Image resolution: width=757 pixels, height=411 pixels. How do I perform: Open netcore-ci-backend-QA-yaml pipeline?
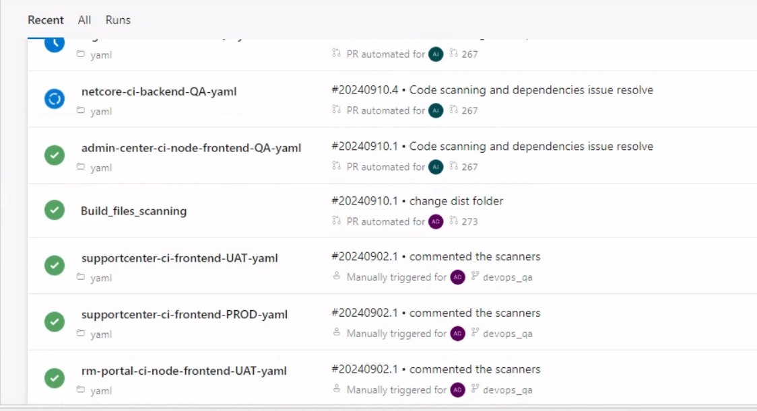159,91
